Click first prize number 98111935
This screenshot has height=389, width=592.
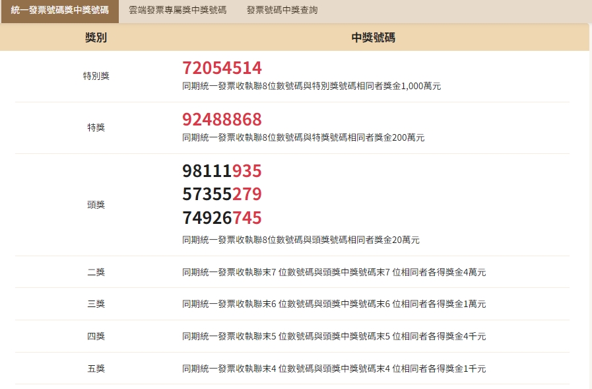click(222, 170)
